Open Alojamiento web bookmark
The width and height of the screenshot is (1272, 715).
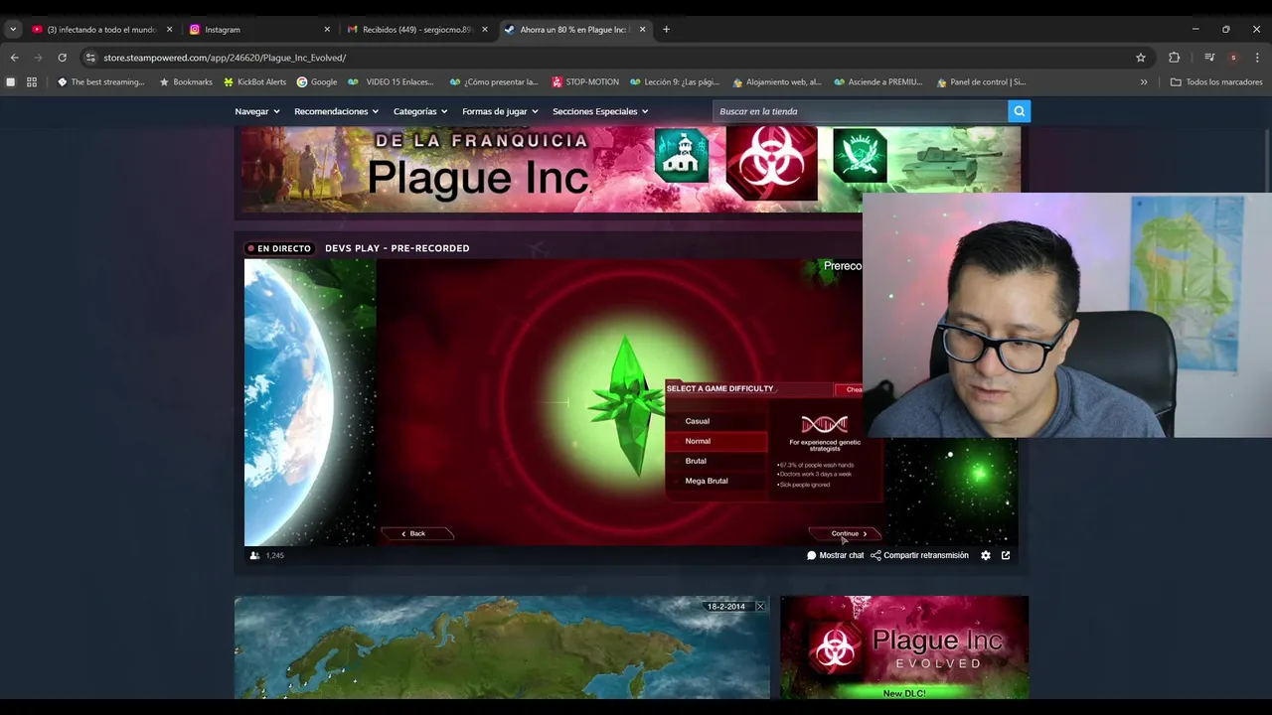point(777,82)
